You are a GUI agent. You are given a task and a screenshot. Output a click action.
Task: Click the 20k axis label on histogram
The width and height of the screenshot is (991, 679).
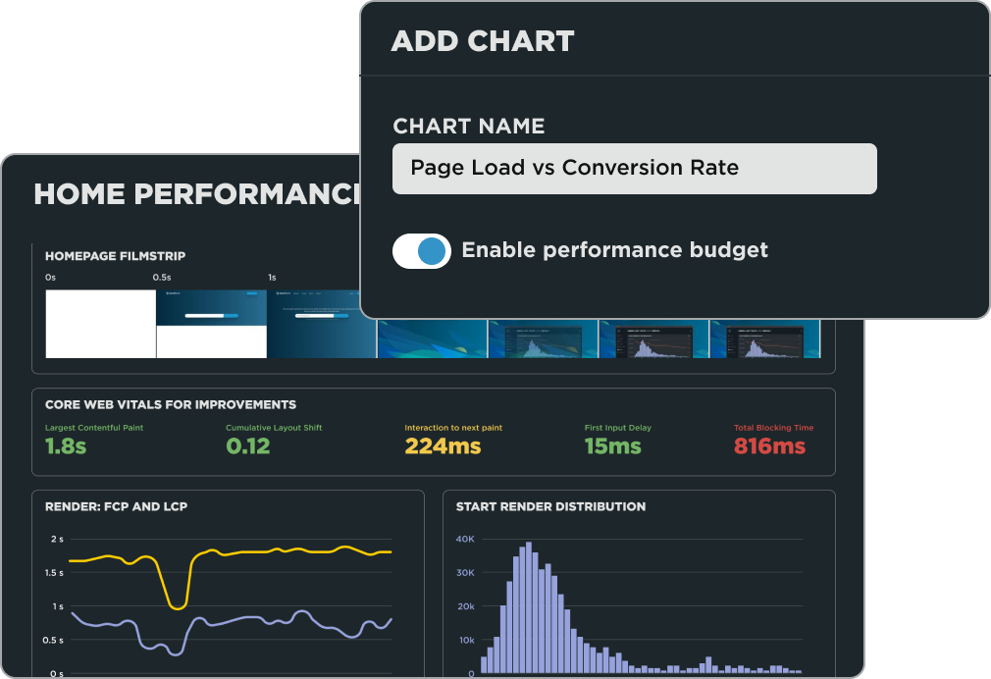[466, 605]
